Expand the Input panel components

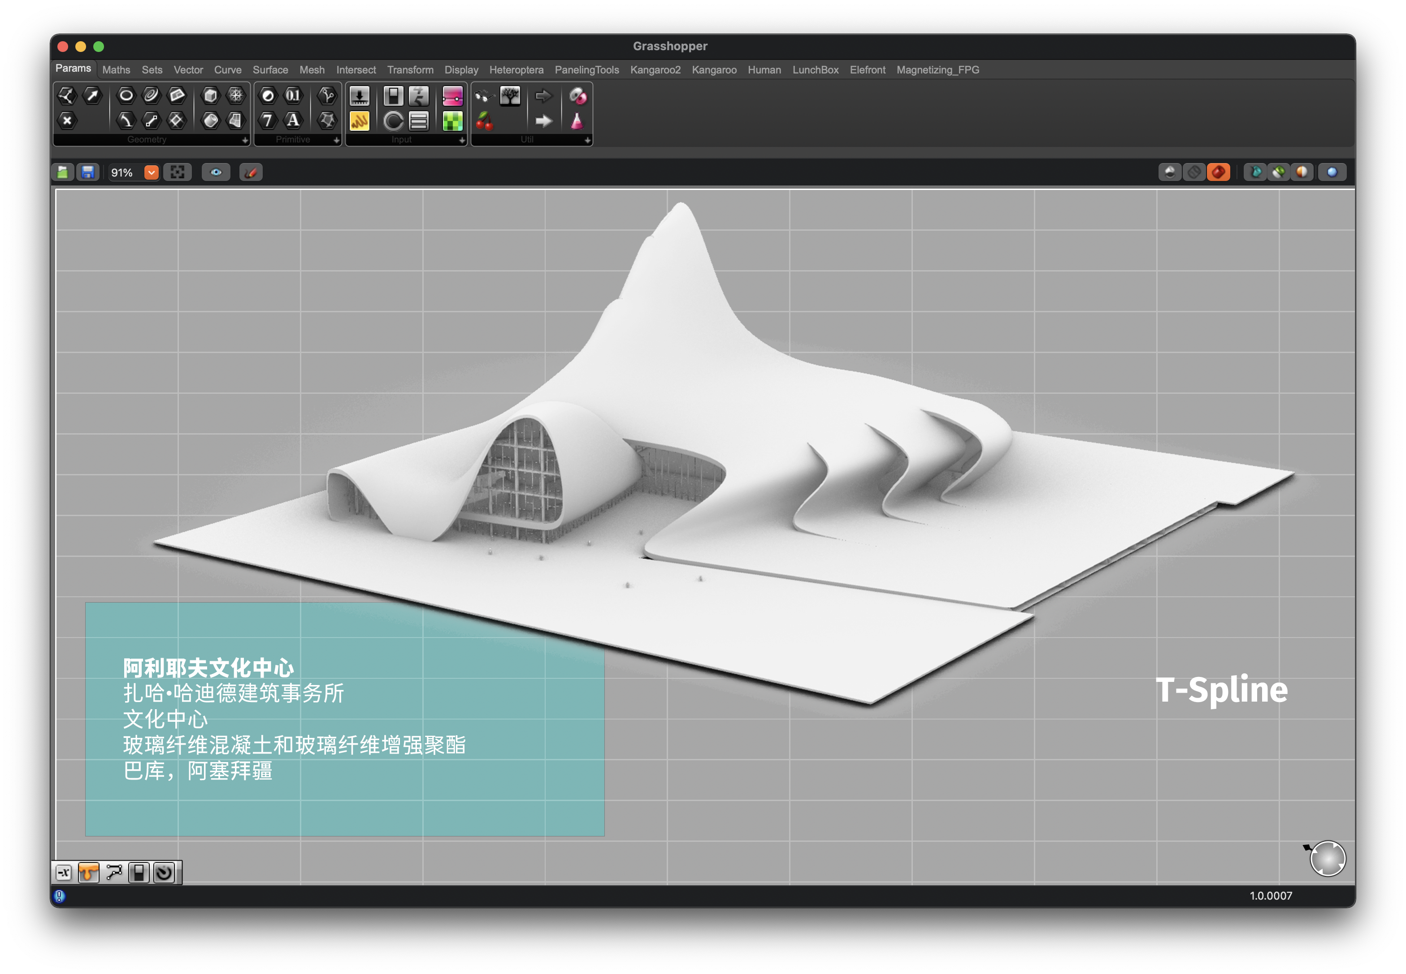(462, 140)
